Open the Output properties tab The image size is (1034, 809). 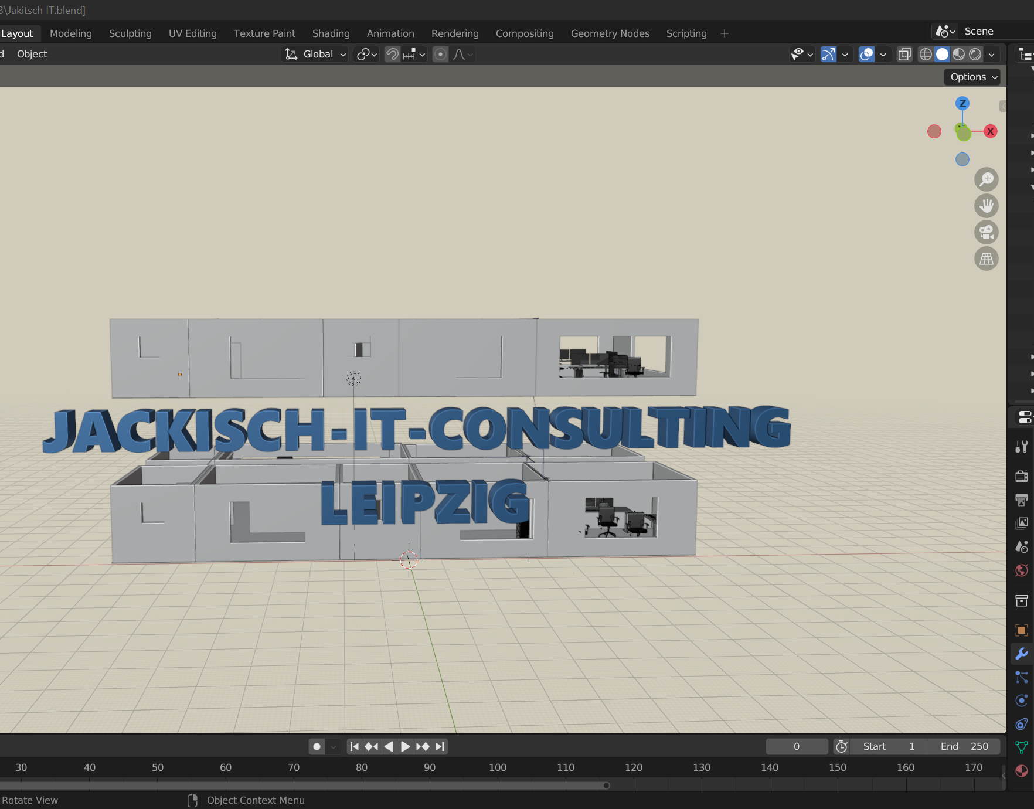click(x=1022, y=499)
